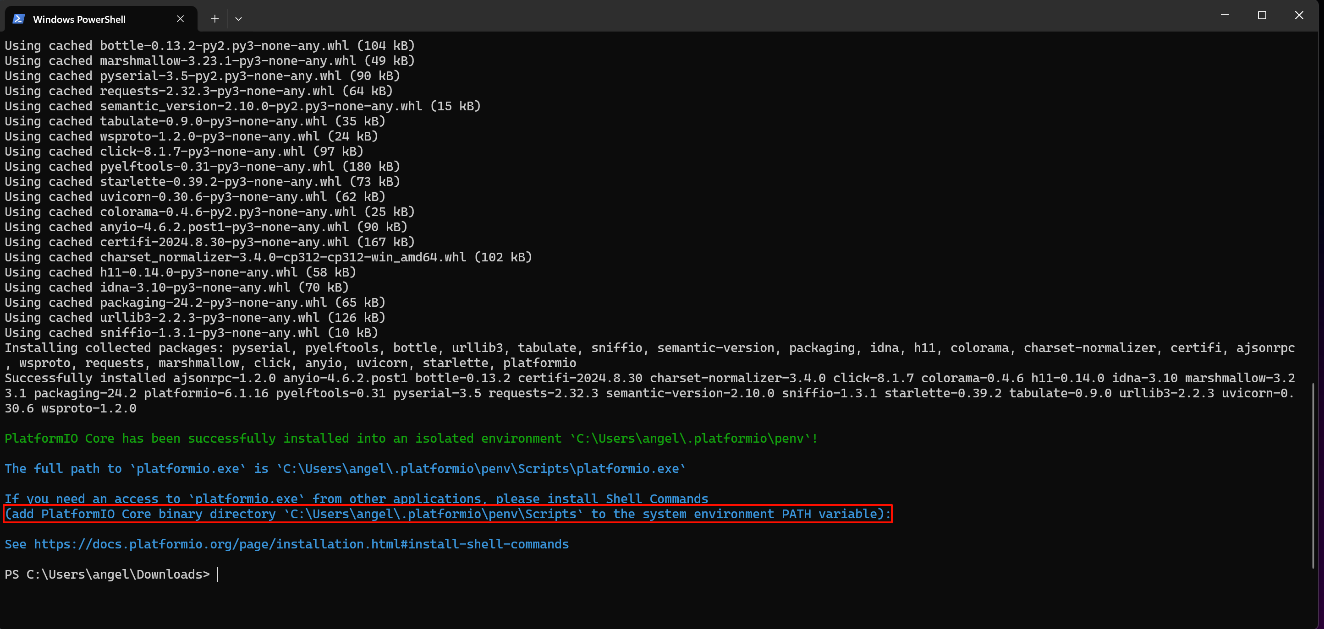
Task: Select the Windows PowerShell tab
Action: click(x=79, y=20)
